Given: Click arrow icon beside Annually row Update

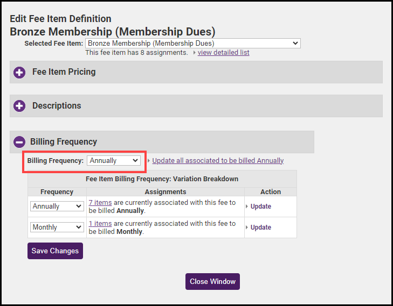Looking at the screenshot, I should pos(247,207).
